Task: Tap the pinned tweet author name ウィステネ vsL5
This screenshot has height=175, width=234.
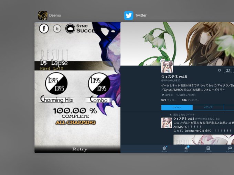Action: [x=184, y=119]
